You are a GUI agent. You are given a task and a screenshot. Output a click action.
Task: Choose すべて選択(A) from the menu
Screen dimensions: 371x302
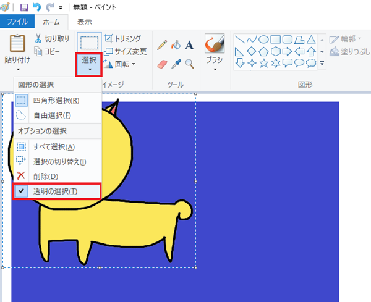coord(58,147)
